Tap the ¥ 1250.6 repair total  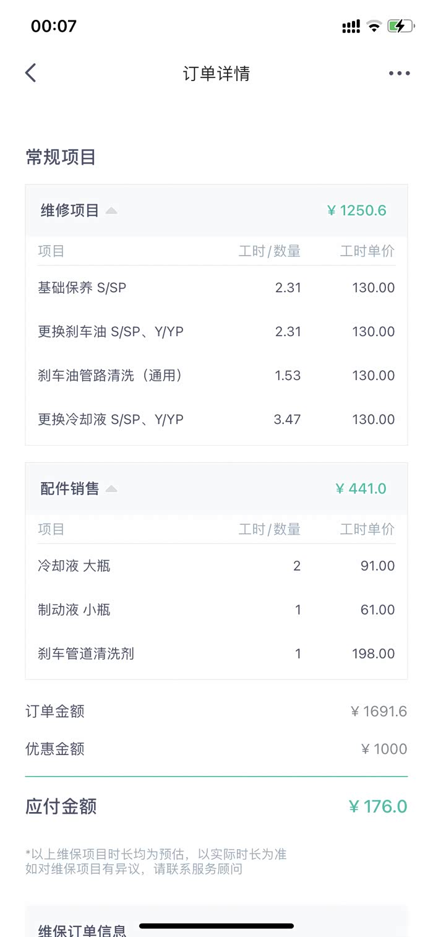[357, 210]
